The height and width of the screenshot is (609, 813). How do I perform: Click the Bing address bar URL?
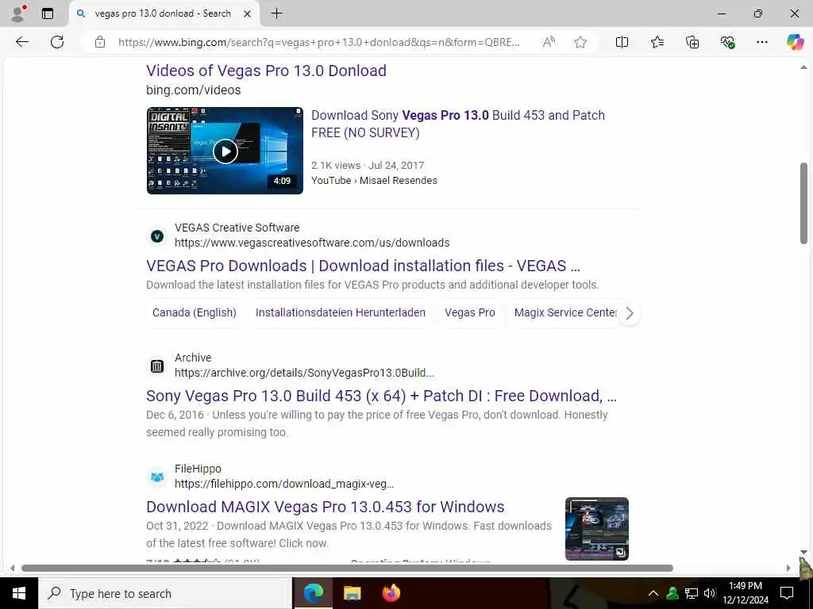click(x=318, y=43)
